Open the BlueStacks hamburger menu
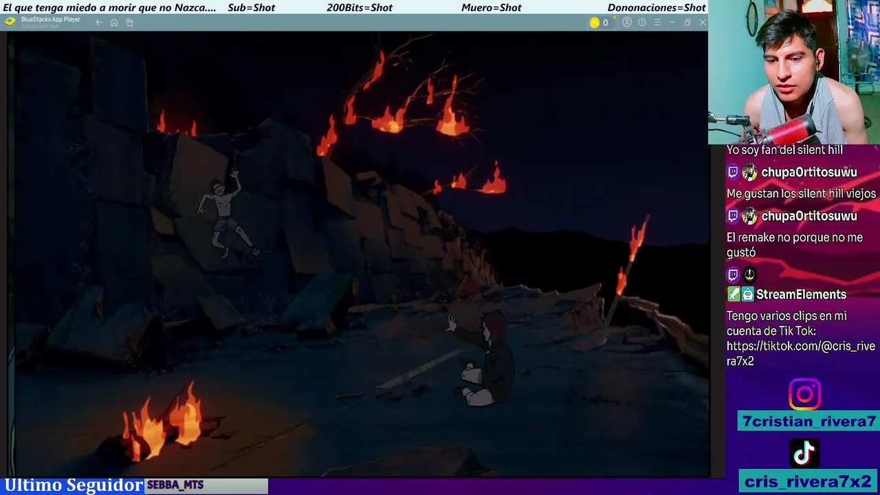Screen dimensions: 880x495 (657, 23)
